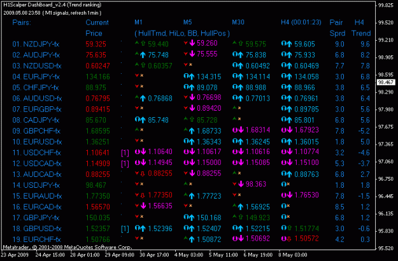Click the down arrow beside EURAUD H4 1.76530
This screenshot has width=398, height=261.
[x=290, y=195]
